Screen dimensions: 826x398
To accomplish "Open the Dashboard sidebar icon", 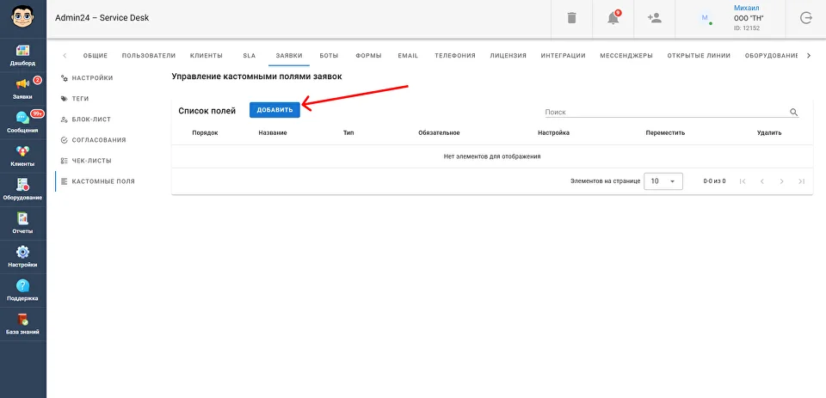I will (22, 51).
